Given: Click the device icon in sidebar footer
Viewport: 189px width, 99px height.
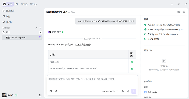Looking at the screenshot, I should (x=40, y=95).
